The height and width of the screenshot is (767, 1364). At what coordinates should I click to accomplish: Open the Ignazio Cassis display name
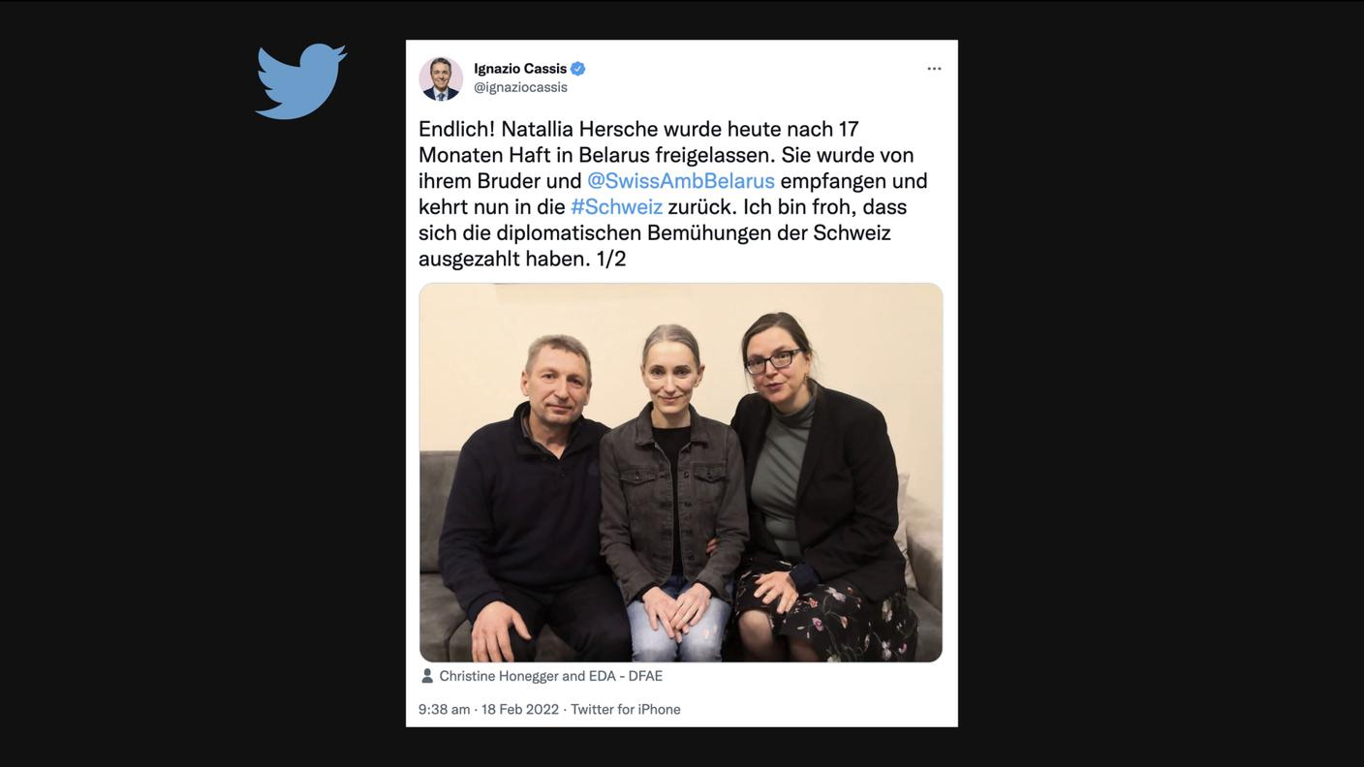520,69
